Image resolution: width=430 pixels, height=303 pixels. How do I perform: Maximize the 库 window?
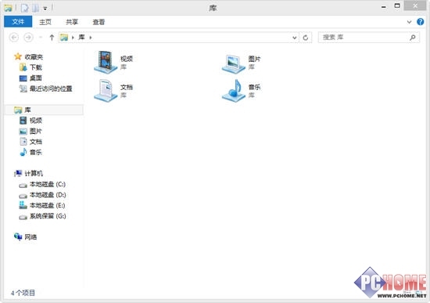point(397,5)
